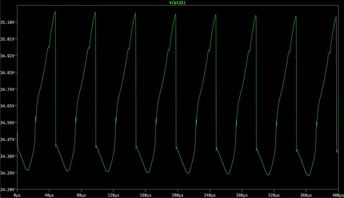
Task: Click the 34.29V vertical axis label
Action: click(7, 173)
